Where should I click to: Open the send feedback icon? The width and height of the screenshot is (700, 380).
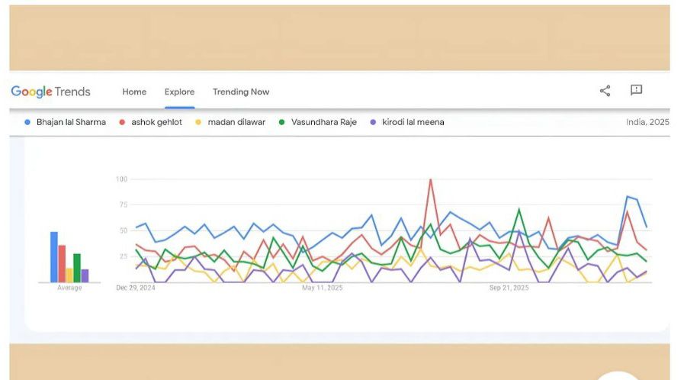coord(636,90)
